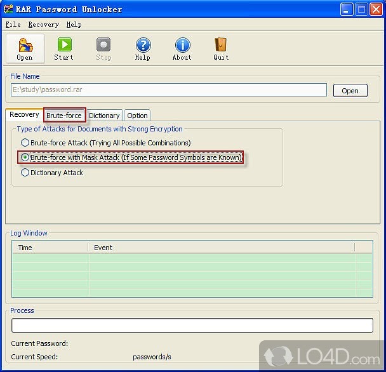
Task: Close the RAR Password Unlocker window
Action: (x=376, y=10)
